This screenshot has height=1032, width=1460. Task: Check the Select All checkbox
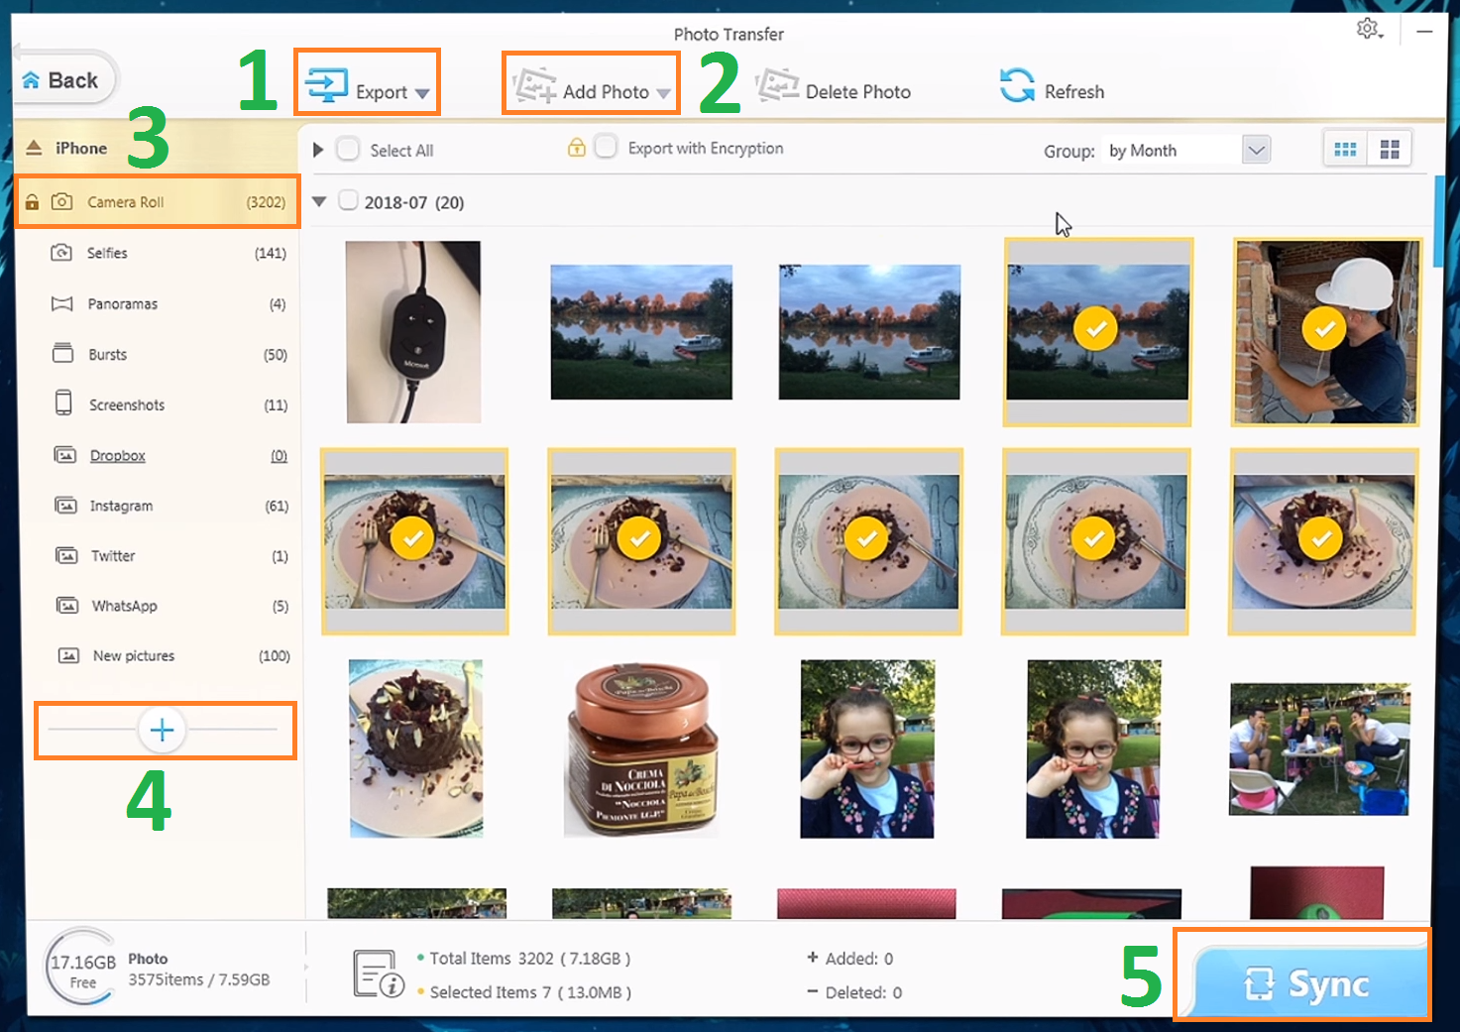(348, 150)
